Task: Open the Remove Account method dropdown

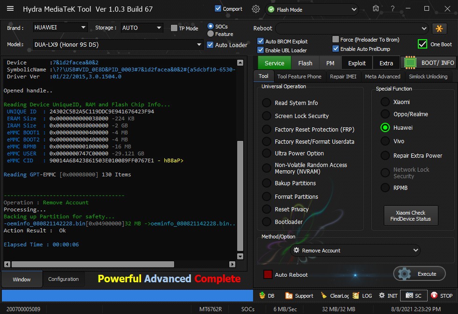Action: 355,250
